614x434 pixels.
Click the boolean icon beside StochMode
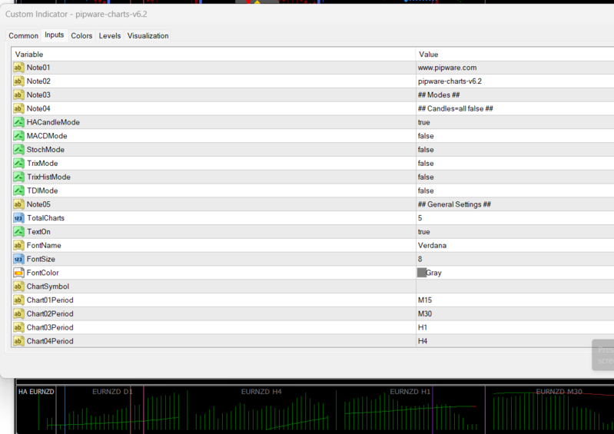tap(18, 150)
